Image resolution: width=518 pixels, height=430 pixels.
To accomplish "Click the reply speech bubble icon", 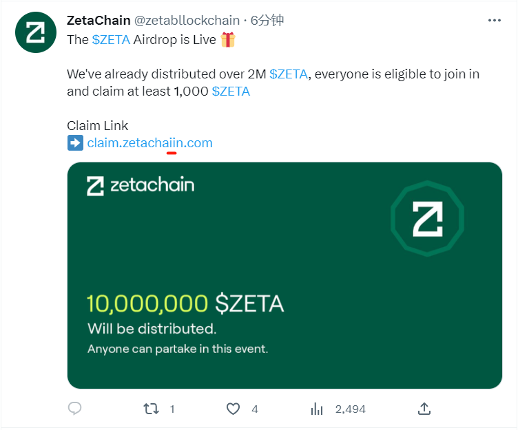I will [74, 409].
